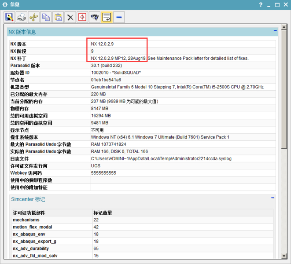Select node name 01eb1be541a6

coord(106,80)
